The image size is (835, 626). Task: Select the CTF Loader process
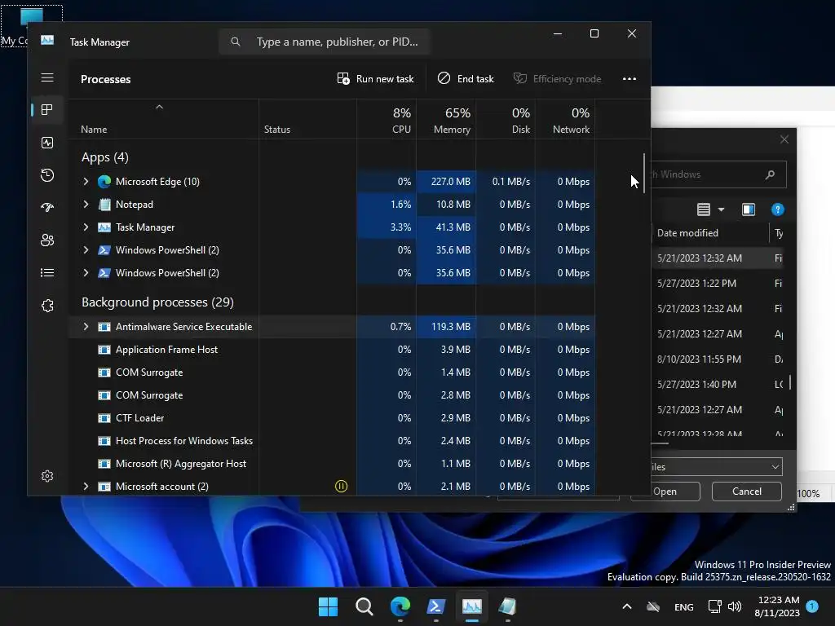click(x=331, y=418)
